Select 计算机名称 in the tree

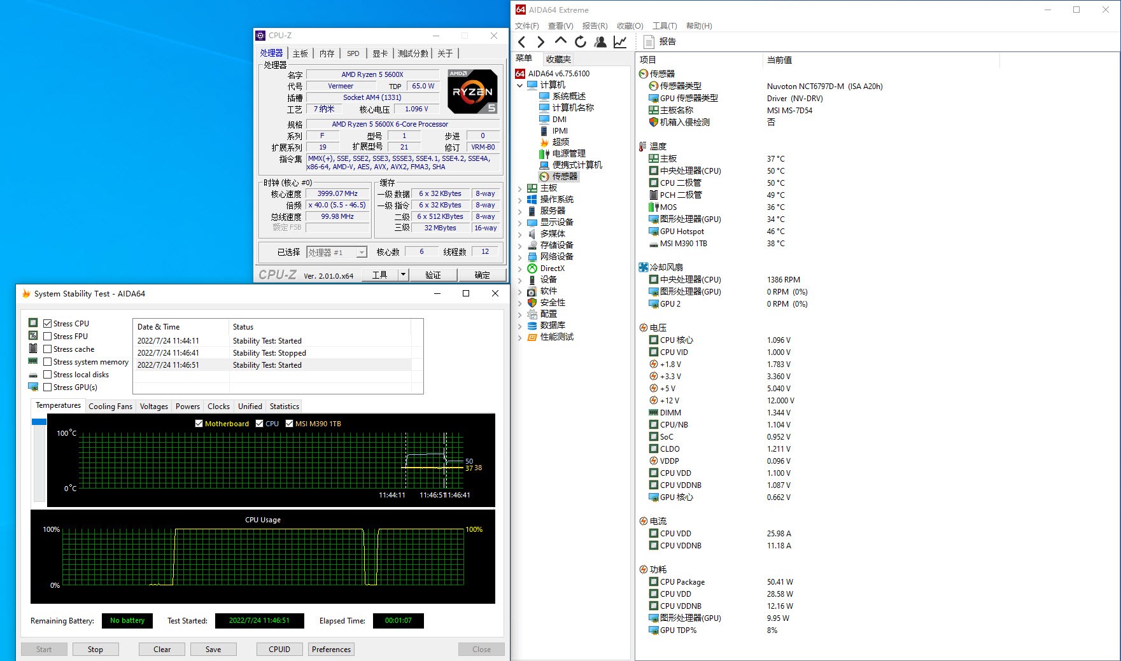point(573,108)
